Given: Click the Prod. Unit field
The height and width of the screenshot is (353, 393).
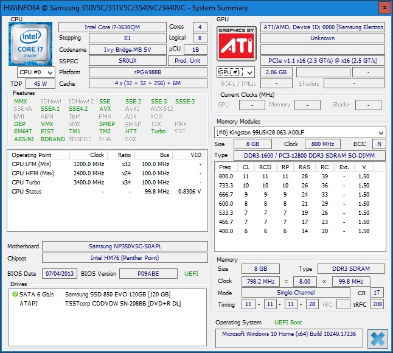Looking at the screenshot, I should (187, 60).
